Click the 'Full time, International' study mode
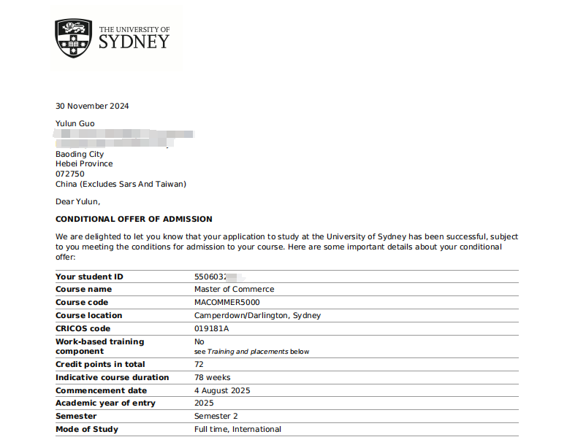The width and height of the screenshot is (567, 437). point(237,429)
